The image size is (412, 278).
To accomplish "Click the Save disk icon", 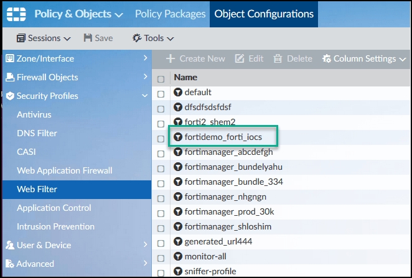I will [x=88, y=38].
